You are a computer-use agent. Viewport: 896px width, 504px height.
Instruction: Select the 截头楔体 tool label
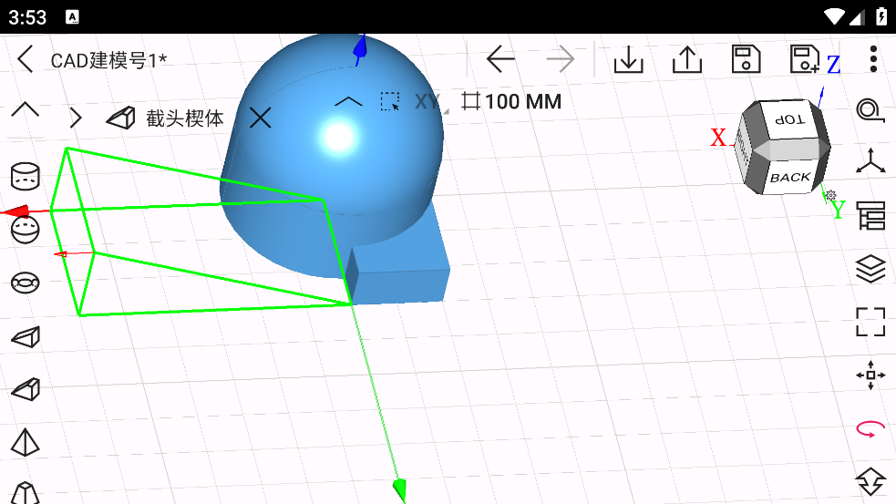pyautogui.click(x=184, y=118)
